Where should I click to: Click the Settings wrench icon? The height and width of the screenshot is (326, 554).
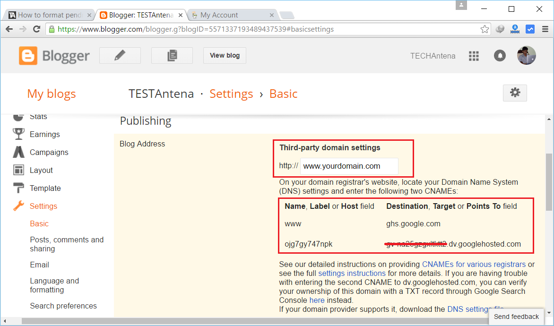pyautogui.click(x=18, y=206)
